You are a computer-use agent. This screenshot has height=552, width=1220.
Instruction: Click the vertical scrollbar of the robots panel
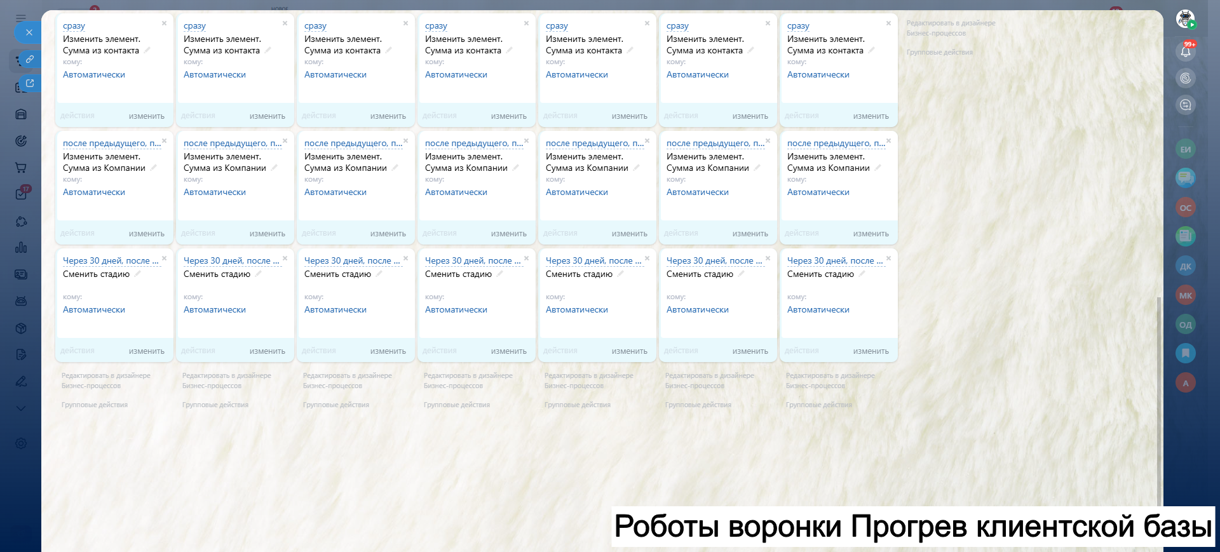(1158, 400)
